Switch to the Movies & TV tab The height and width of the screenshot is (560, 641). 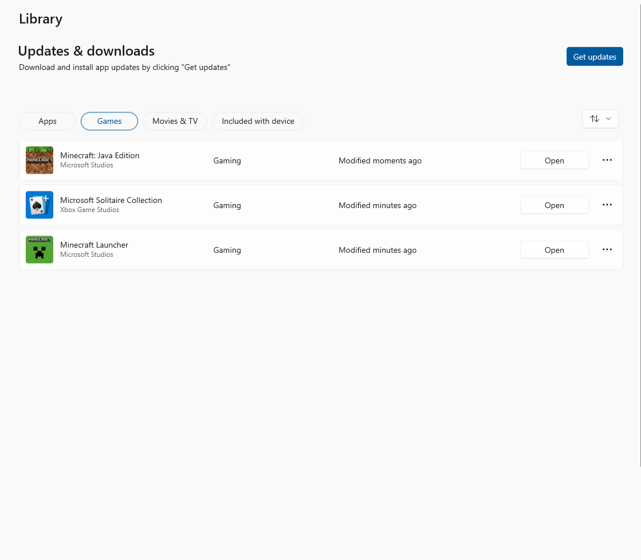pos(175,122)
